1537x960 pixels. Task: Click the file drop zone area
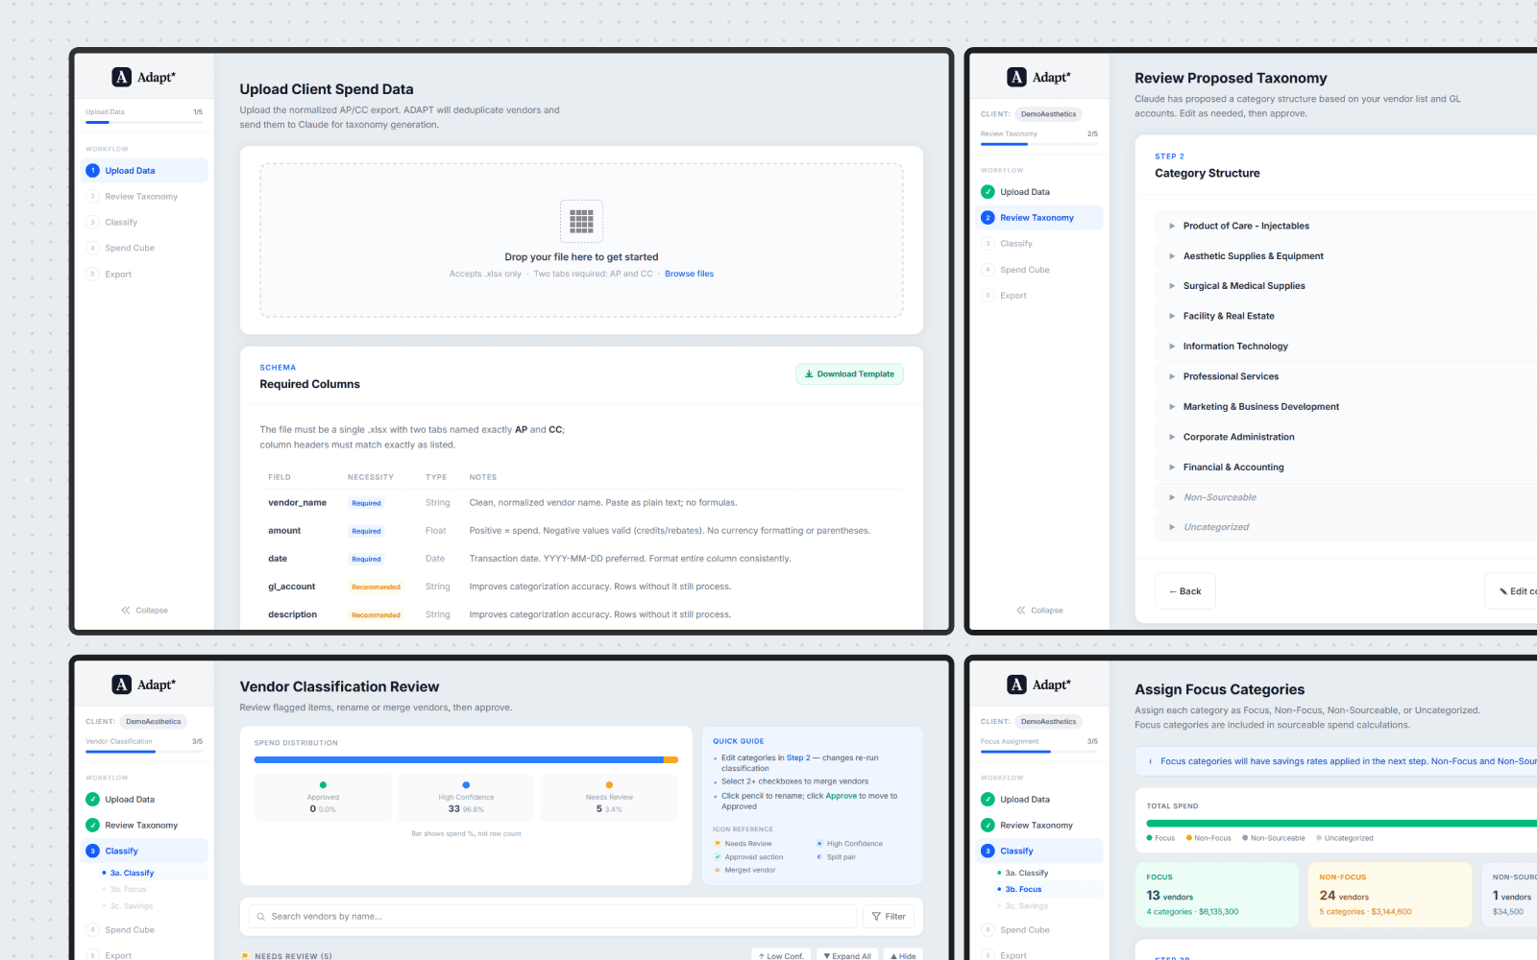click(x=581, y=240)
